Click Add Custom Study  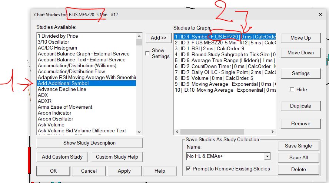click(x=62, y=157)
